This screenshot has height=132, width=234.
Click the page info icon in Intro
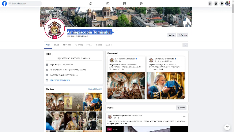click(x=47, y=65)
